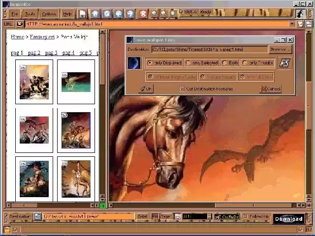Go to pag 3 link
The image size is (315, 236).
coord(51,53)
